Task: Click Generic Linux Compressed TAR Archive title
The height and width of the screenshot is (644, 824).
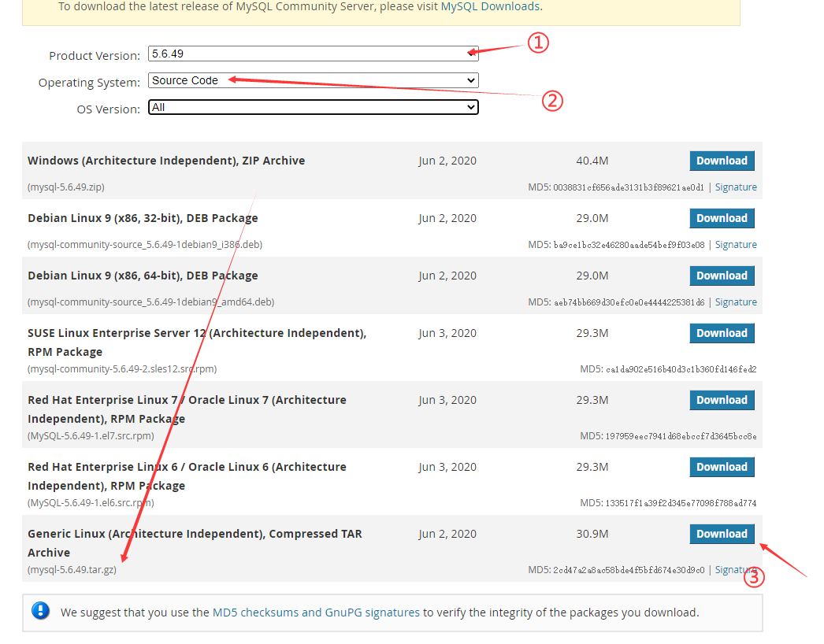Action: (195, 543)
